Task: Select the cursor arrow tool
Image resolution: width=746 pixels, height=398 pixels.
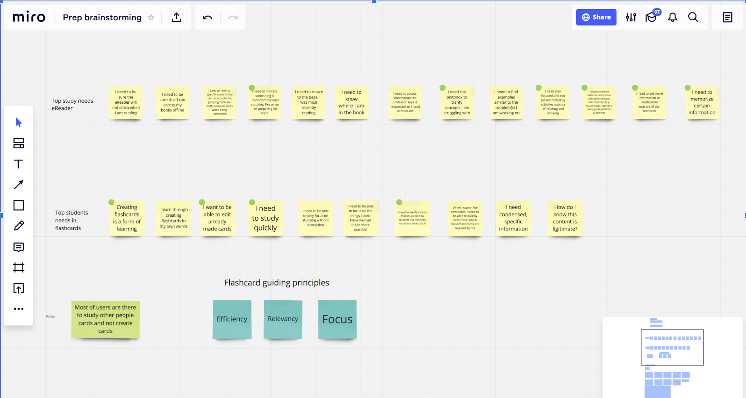Action: 19,122
